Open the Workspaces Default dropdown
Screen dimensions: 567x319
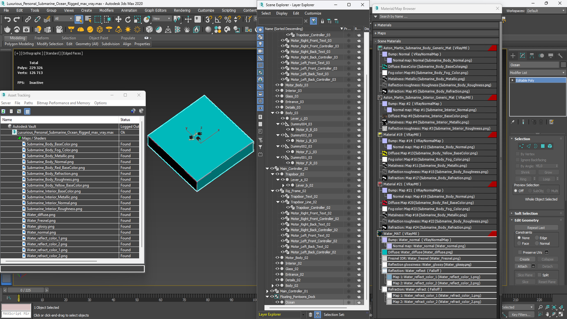tap(545, 11)
